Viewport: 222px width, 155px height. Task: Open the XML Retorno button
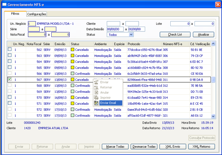tap(201, 147)
